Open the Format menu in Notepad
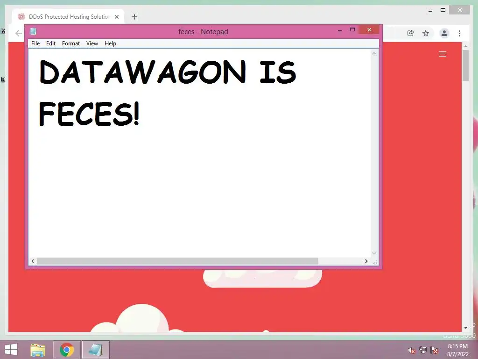Screen dimensions: 478x359 point(71,43)
